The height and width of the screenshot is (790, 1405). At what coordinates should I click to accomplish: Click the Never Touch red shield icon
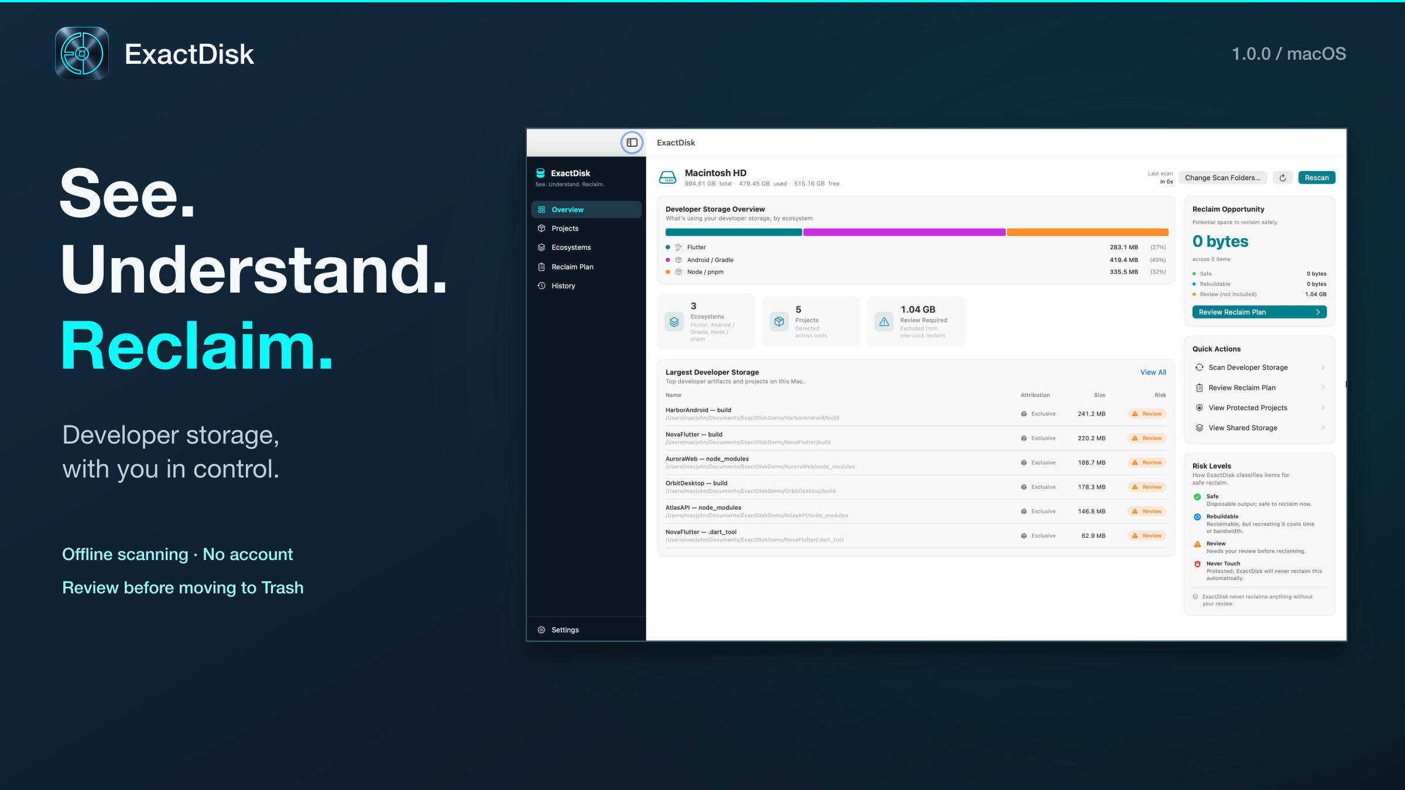coord(1197,564)
